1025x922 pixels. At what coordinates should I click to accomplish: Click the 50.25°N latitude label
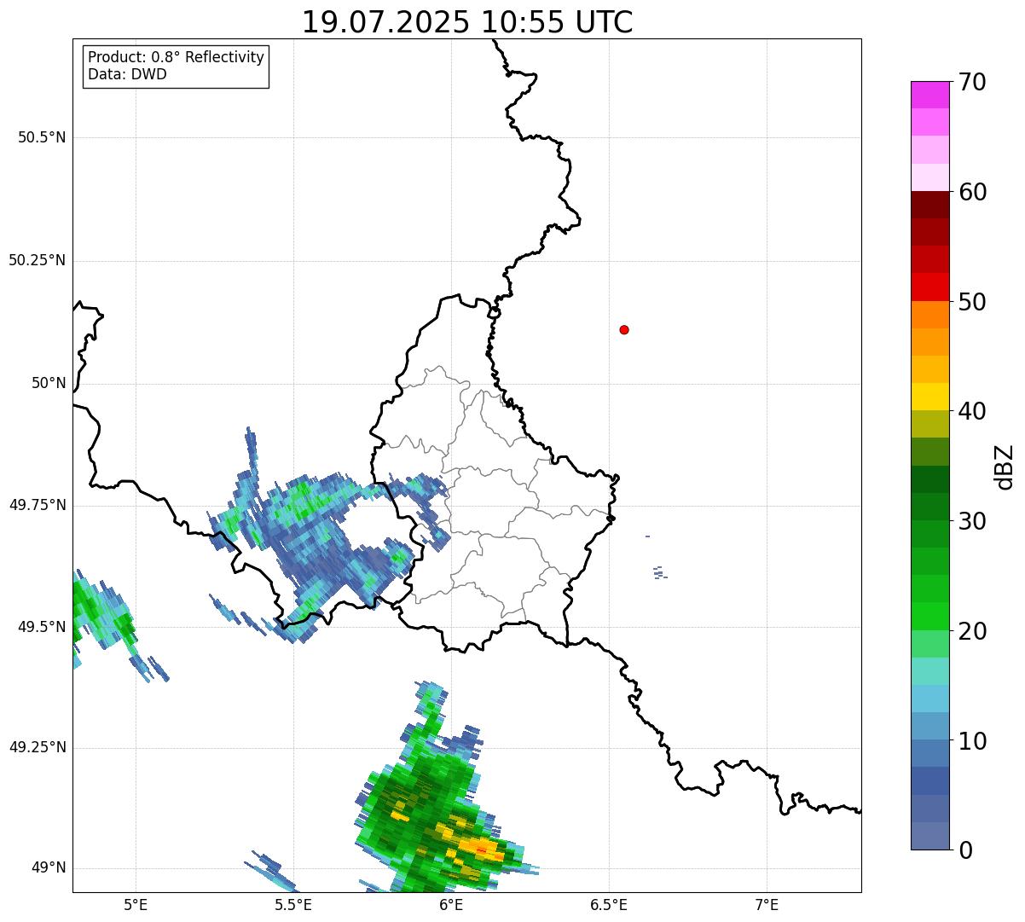point(38,260)
